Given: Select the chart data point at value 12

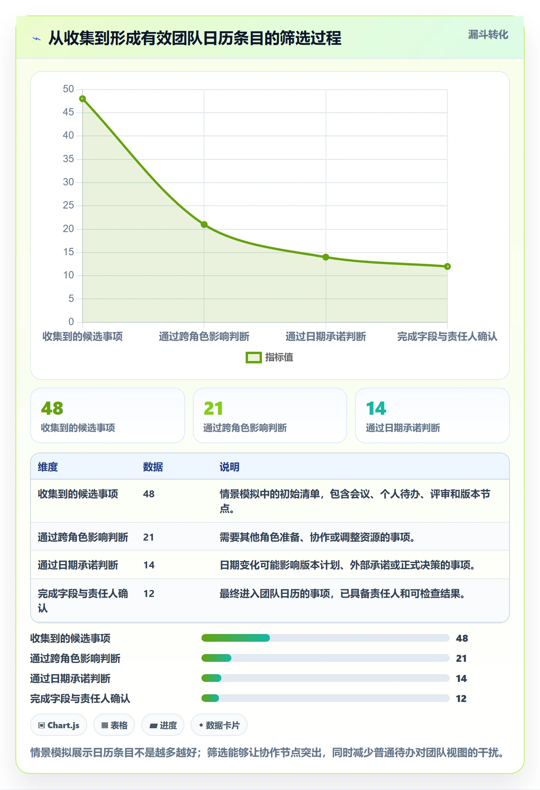Looking at the screenshot, I should [447, 266].
